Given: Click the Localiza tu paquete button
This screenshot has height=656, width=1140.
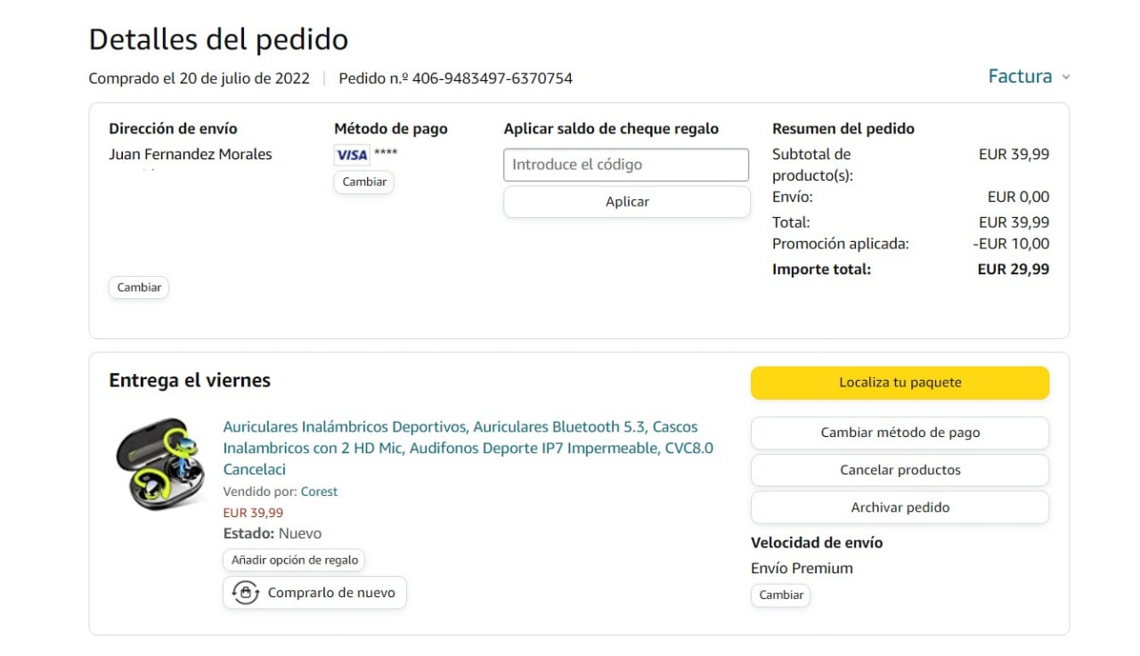Looking at the screenshot, I should [x=900, y=383].
